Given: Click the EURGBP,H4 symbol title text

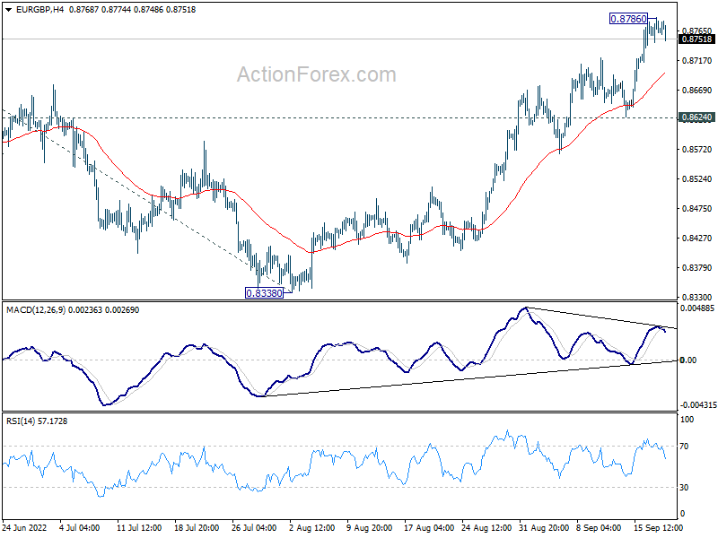Looking at the screenshot, I should coord(39,10).
